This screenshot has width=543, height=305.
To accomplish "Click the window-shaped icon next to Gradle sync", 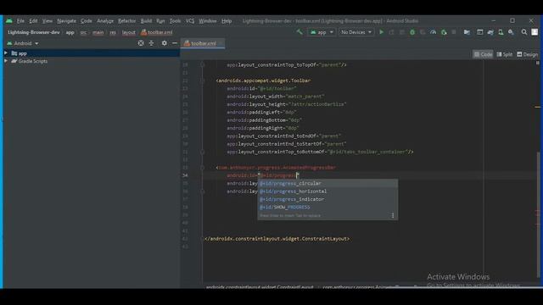I will [x=479, y=32].
